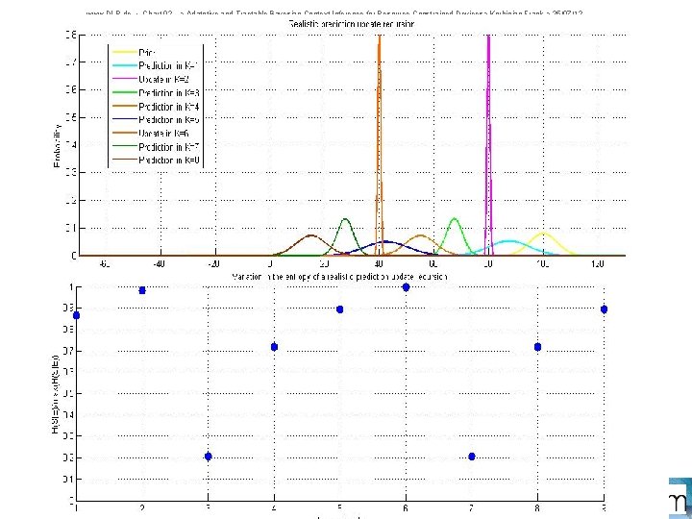Image resolution: width=692 pixels, height=519 pixels.
Task: Click the "Prediction in K=4" legend entry
Action: click(x=156, y=107)
